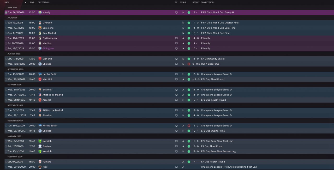Click the TV icon for the Nice fixture
This screenshot has width=334, height=170.
click(176, 167)
